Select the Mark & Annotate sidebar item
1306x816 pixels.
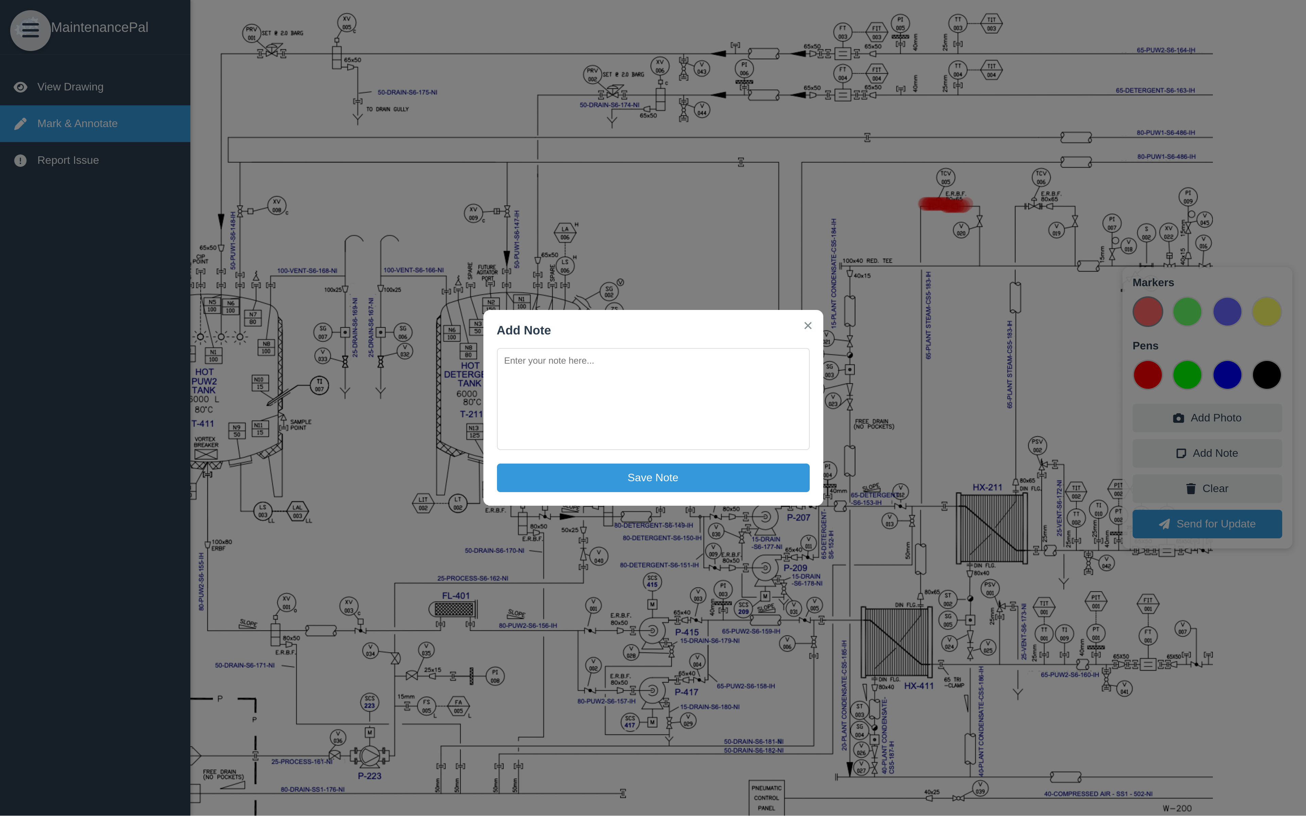click(77, 124)
